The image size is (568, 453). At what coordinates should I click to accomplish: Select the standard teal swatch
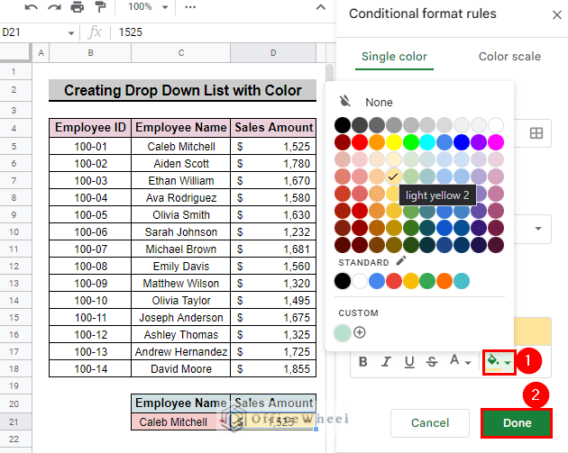[462, 281]
